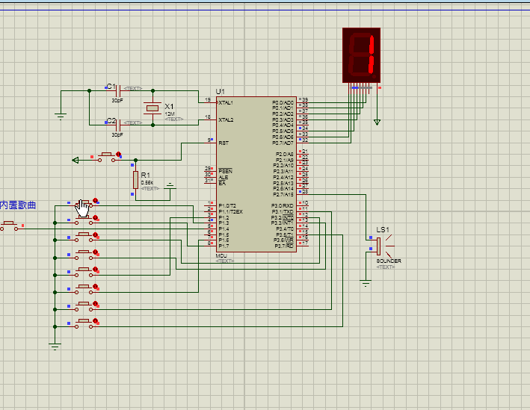Click the ALE pin label
The image size is (530, 410).
(224, 177)
